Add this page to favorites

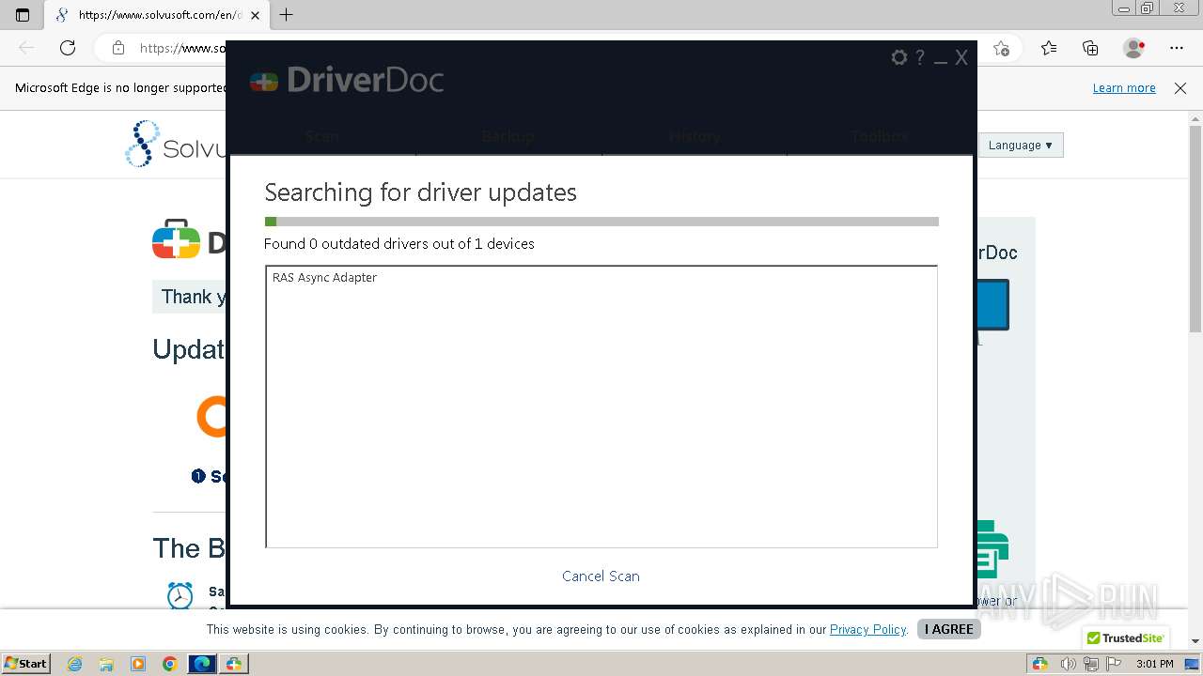pyautogui.click(x=1001, y=48)
